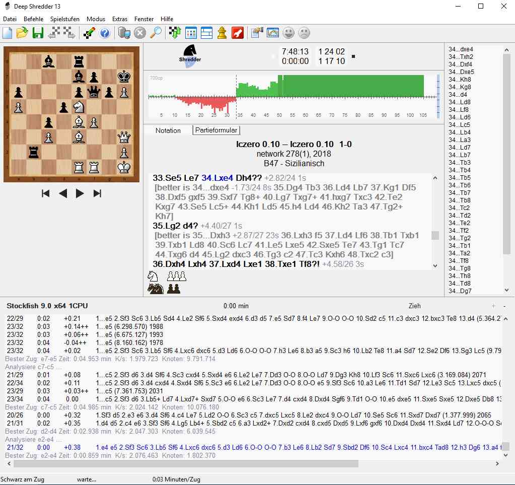
Task: Open the notation dropdown chevron beside 38.Tf8?!
Action: pyautogui.click(x=435, y=265)
